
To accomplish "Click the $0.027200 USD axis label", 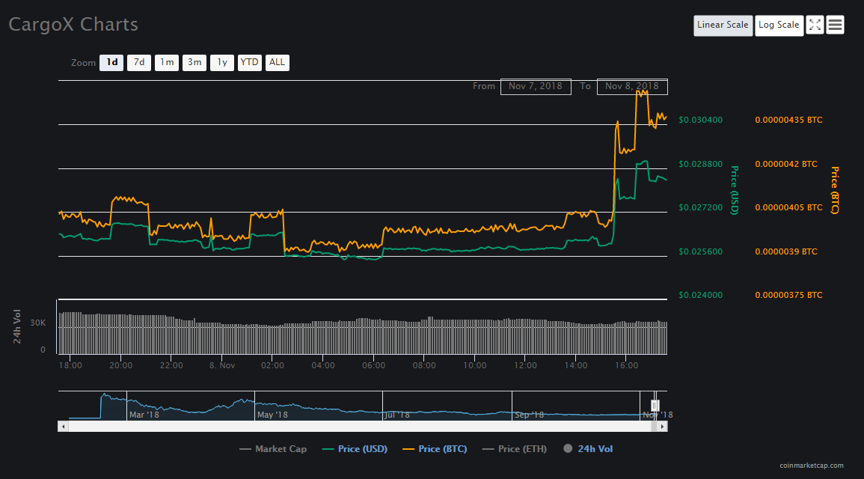I will click(x=700, y=208).
